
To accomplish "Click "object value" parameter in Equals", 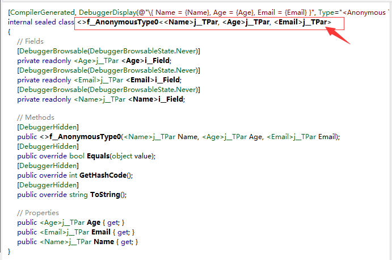I will (x=132, y=156).
